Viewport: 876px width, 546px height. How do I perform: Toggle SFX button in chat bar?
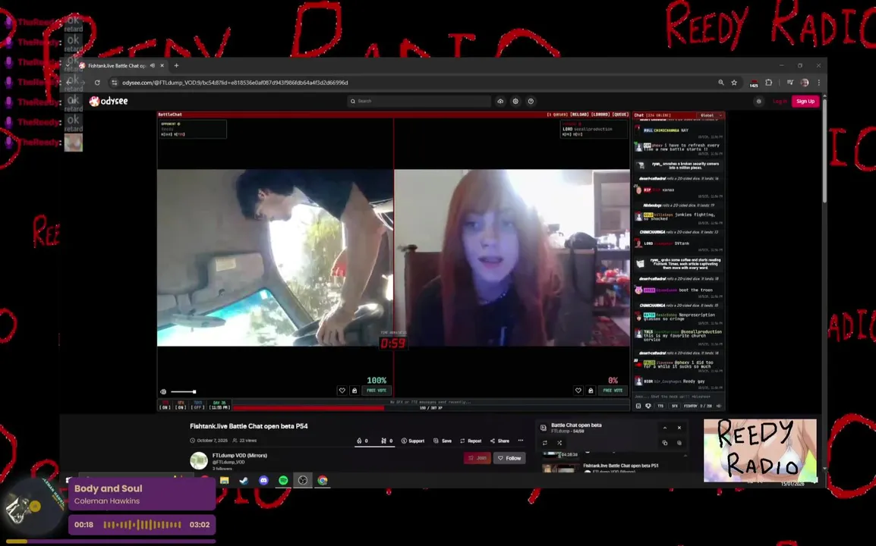click(674, 406)
